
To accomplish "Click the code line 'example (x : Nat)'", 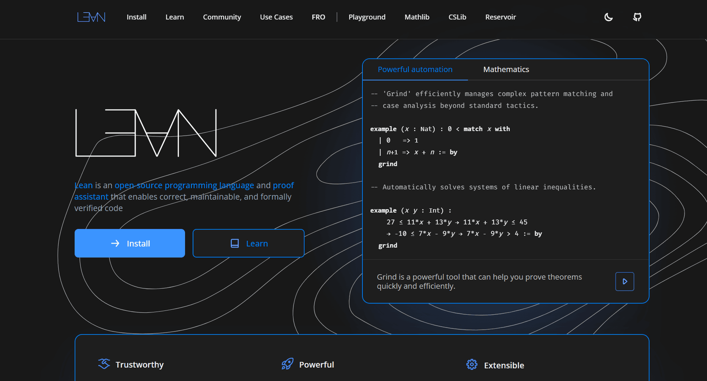I will tap(440, 129).
